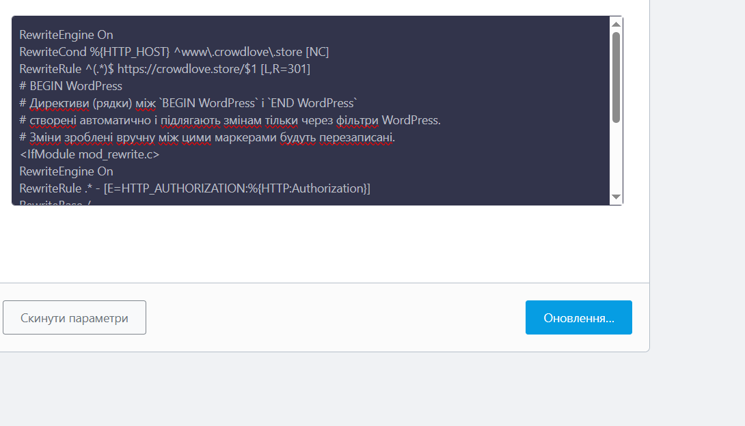Click the '# Зміни зроблені вручну' line
Viewport: 745px width, 426px height.
207,137
